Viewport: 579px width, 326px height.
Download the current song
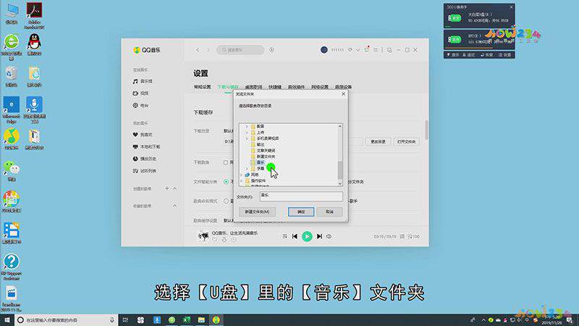click(224, 241)
